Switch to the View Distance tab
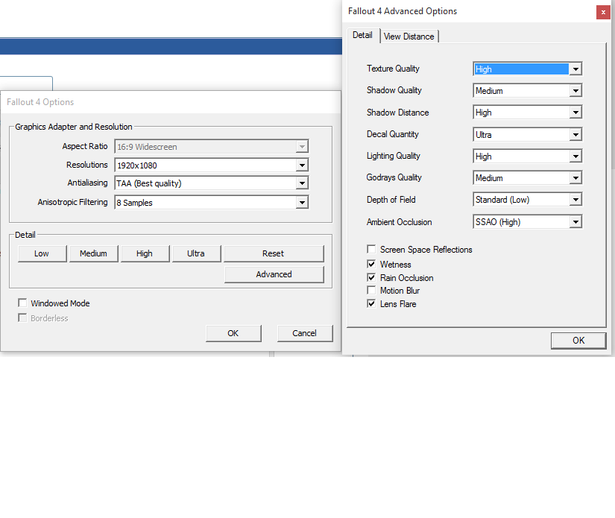 coord(409,37)
